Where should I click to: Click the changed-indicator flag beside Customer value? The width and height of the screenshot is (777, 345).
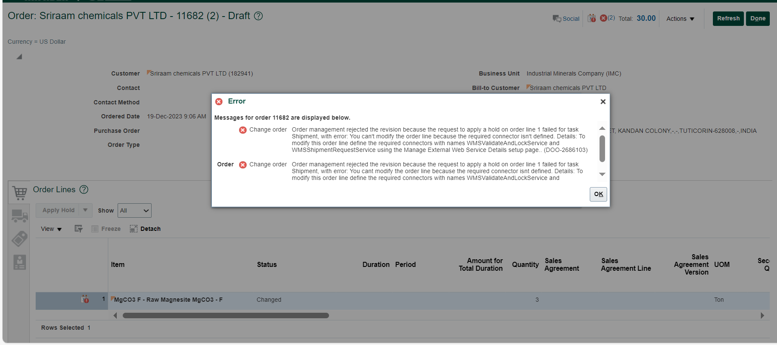[x=149, y=73]
